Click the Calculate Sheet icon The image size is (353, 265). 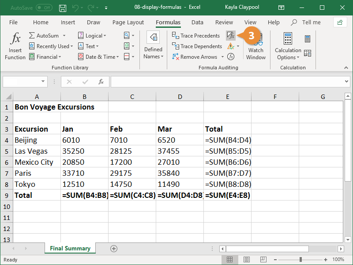pyautogui.click(x=307, y=53)
